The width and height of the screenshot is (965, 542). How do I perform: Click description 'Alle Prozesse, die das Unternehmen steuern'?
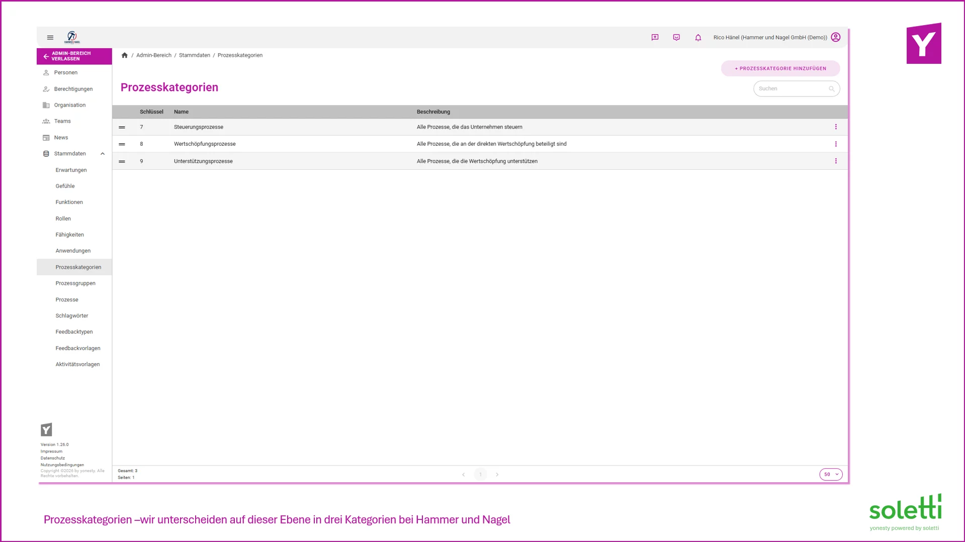tap(470, 127)
